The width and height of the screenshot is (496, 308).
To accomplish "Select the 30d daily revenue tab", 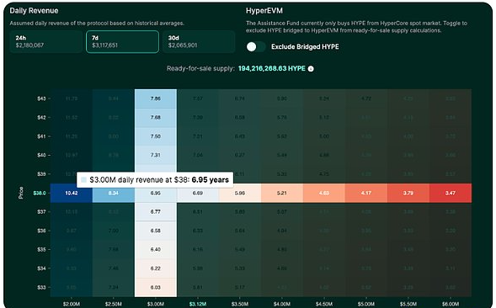I will pyautogui.click(x=199, y=42).
